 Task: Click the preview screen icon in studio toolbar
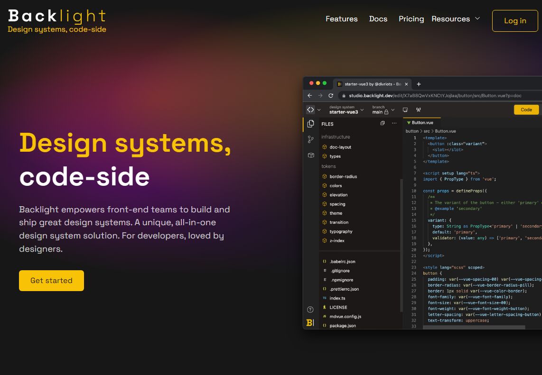pos(405,110)
